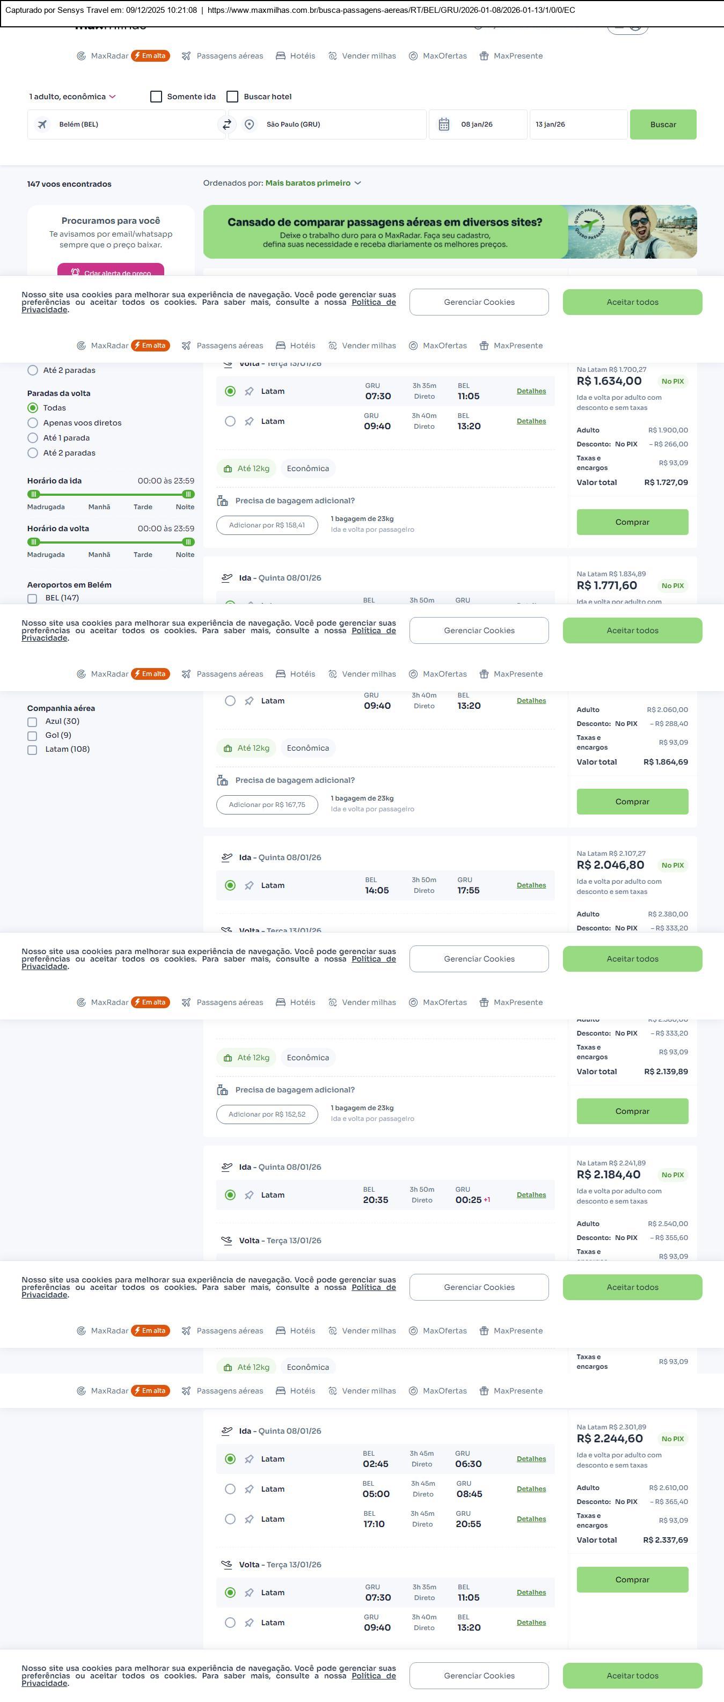Expand the Mais baratos primeiro sort menu
724x1702 pixels.
313,183
